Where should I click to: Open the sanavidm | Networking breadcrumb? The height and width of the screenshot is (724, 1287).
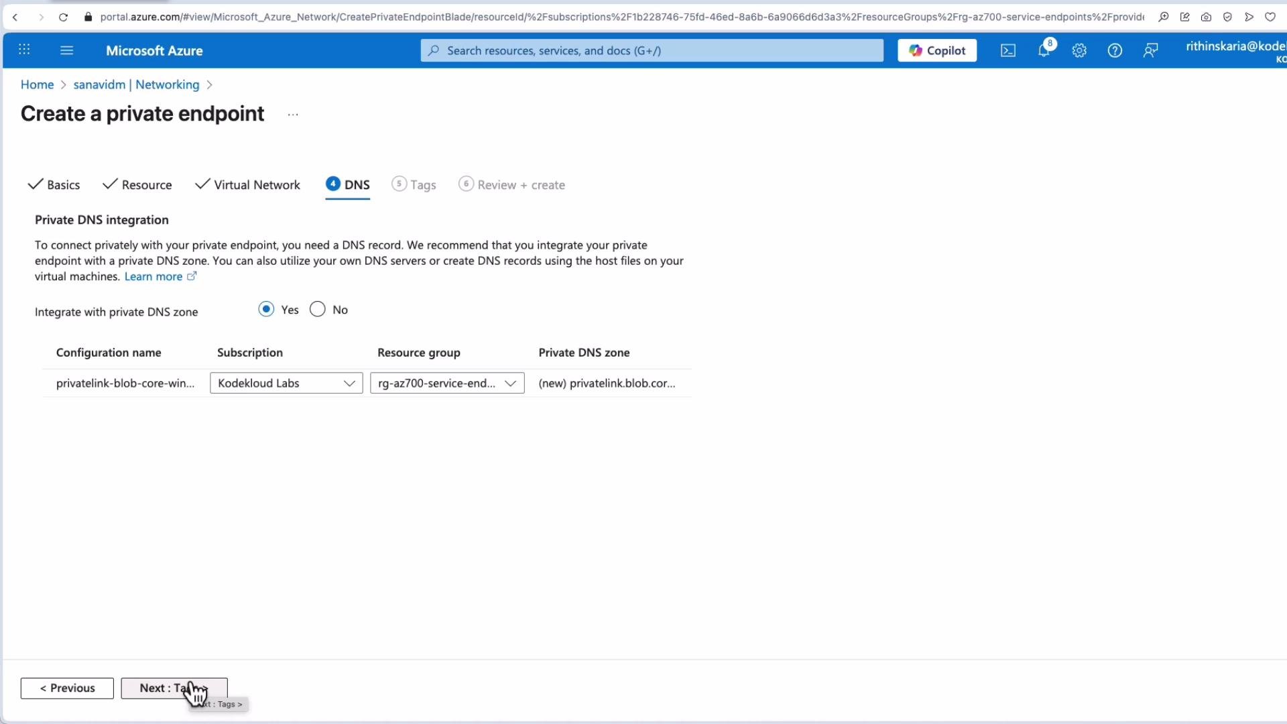(136, 84)
